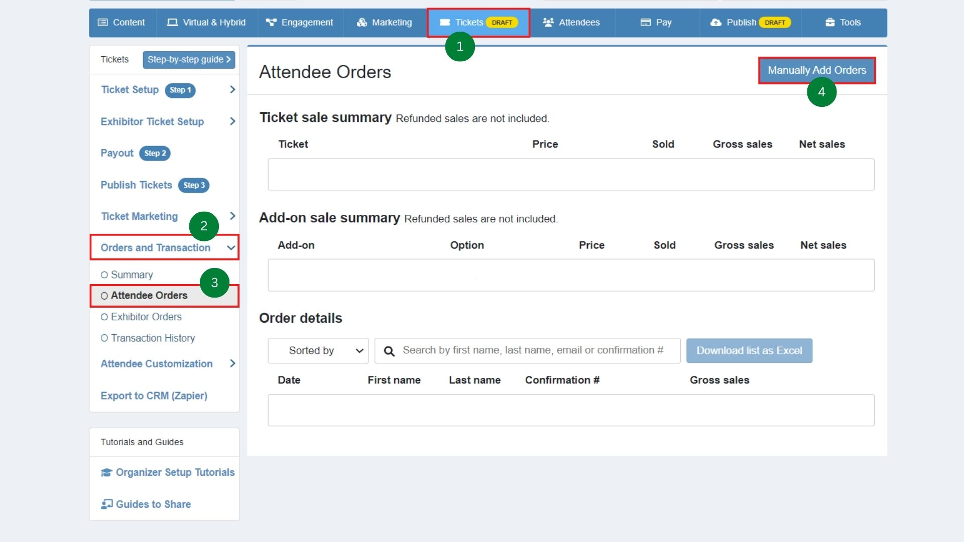
Task: Open the Step-by-step guide
Action: 189,60
